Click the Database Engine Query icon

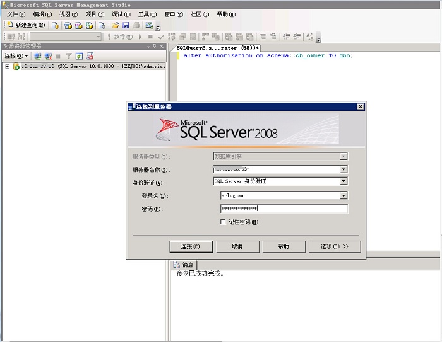55,25
